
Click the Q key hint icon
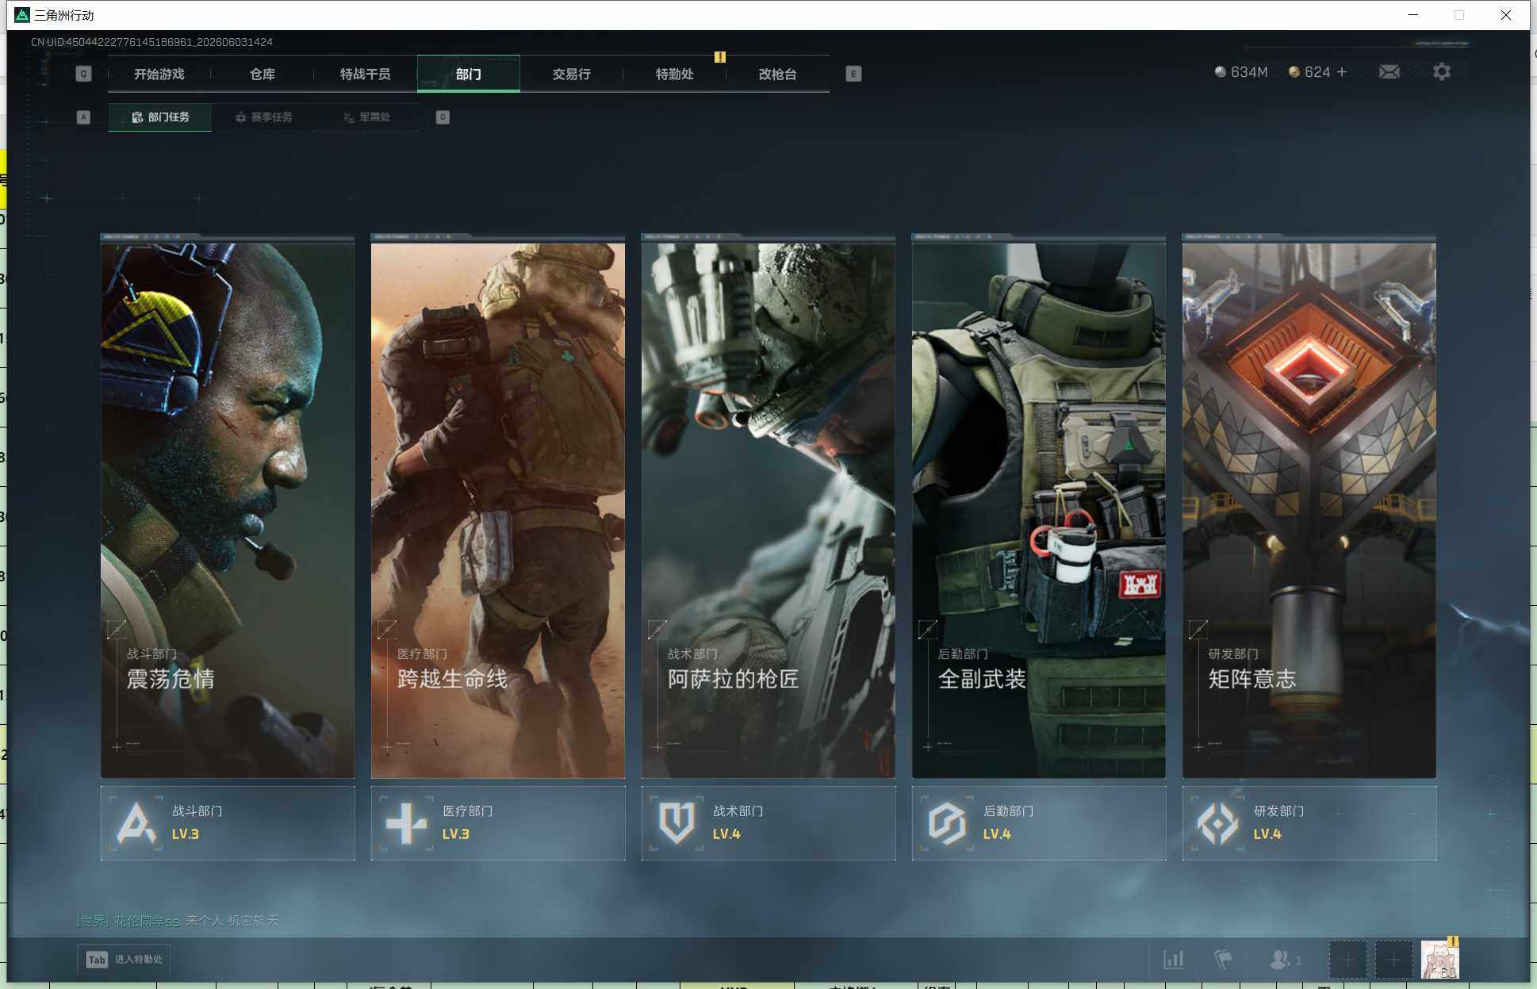(x=83, y=74)
